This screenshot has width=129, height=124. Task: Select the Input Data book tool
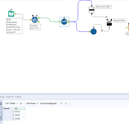click(11, 14)
